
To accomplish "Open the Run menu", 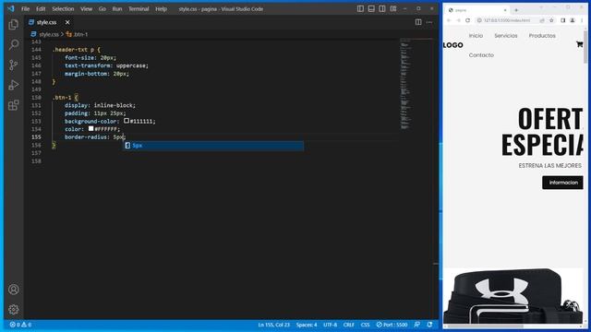I will (117, 8).
